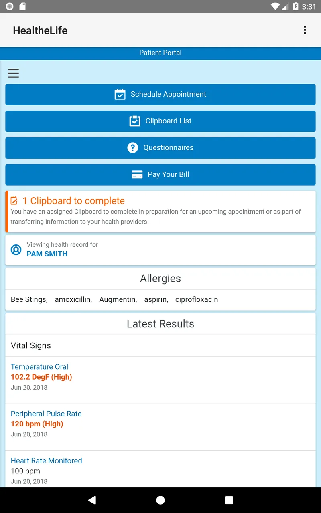The height and width of the screenshot is (513, 321).
Task: Tap the Pay Your Bill button
Action: pyautogui.click(x=160, y=174)
